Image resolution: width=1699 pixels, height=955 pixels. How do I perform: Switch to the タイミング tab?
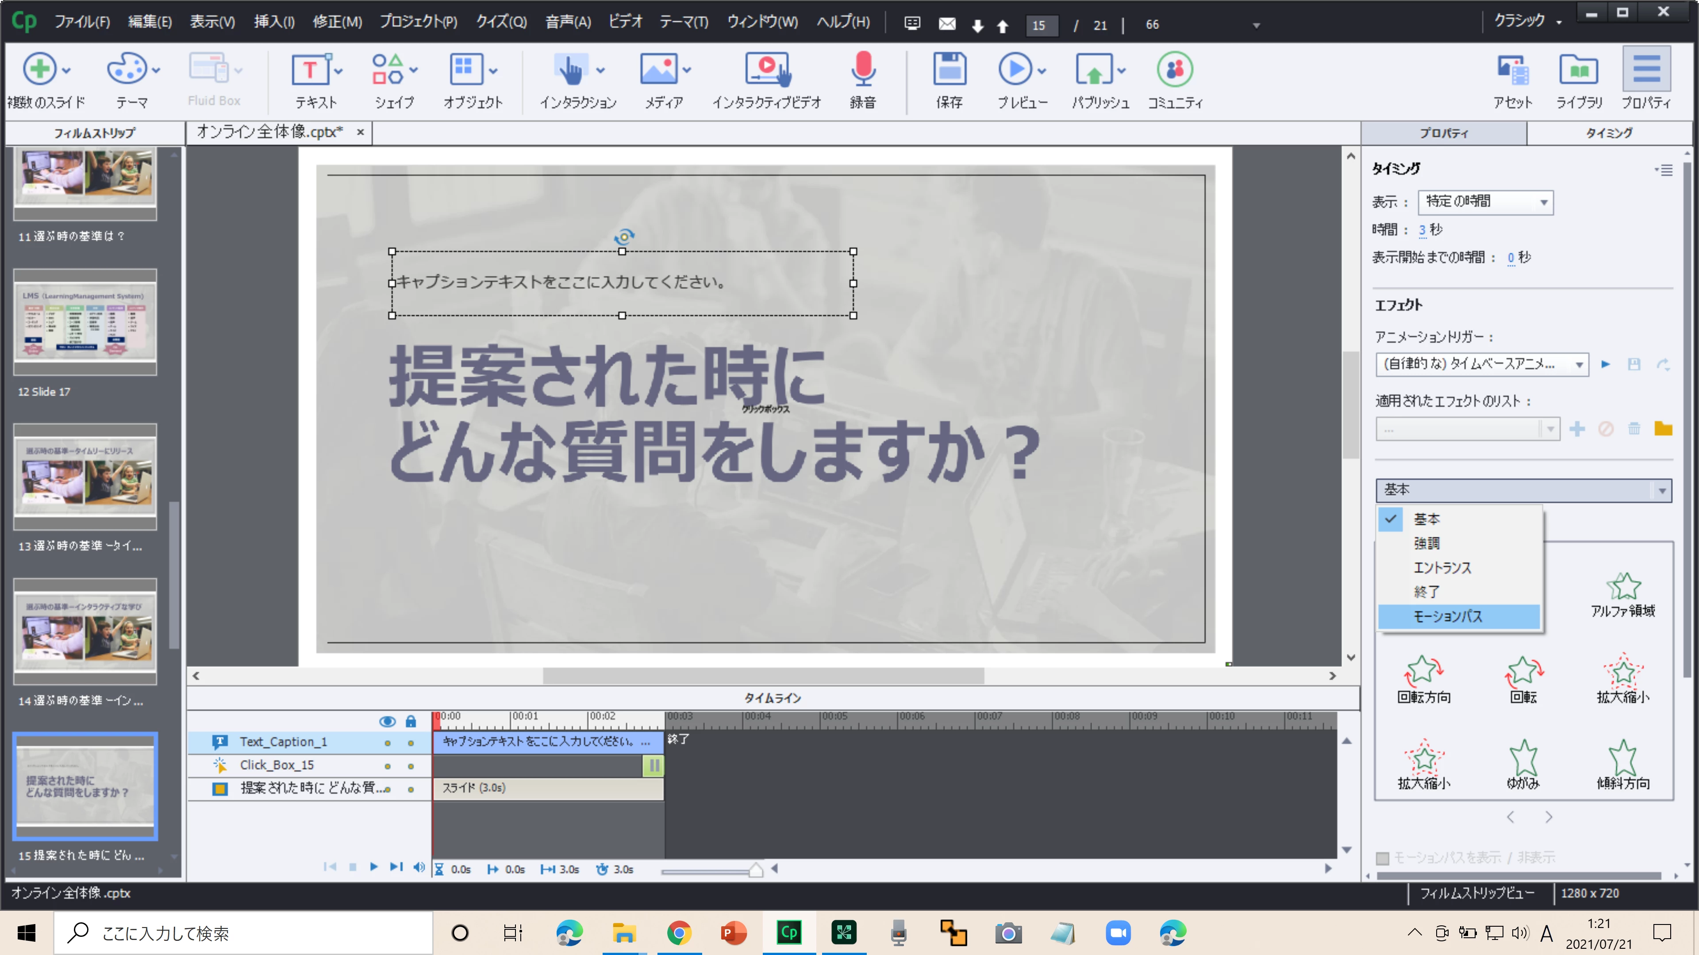click(x=1609, y=133)
